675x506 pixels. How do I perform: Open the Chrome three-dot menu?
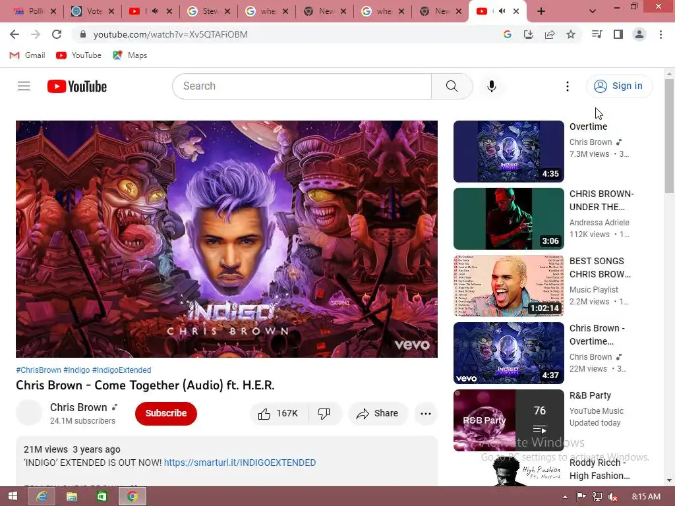coord(660,34)
